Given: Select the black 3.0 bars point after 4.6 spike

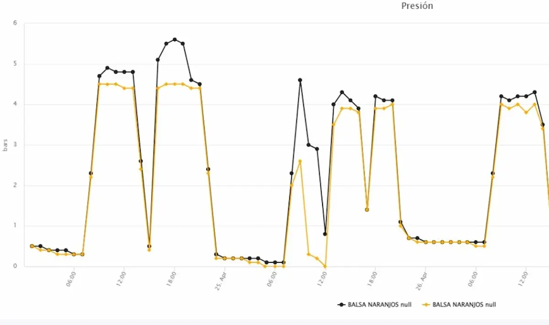Looking at the screenshot, I should point(309,145).
